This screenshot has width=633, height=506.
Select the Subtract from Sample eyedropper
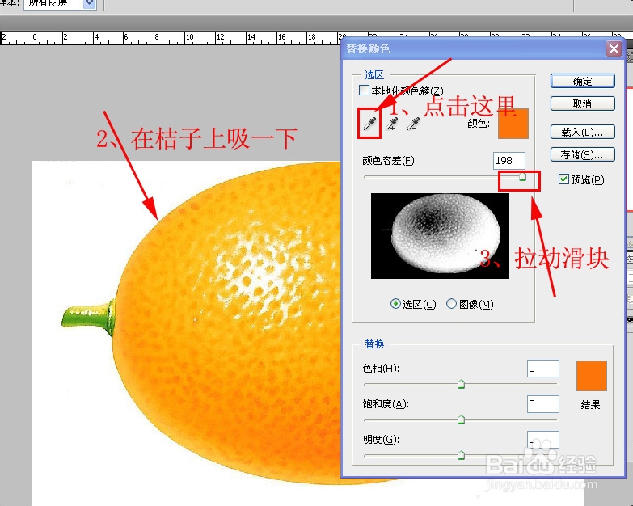(413, 124)
